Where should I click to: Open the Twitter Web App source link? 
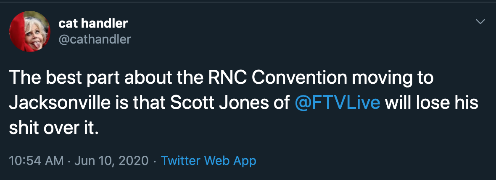[208, 161]
